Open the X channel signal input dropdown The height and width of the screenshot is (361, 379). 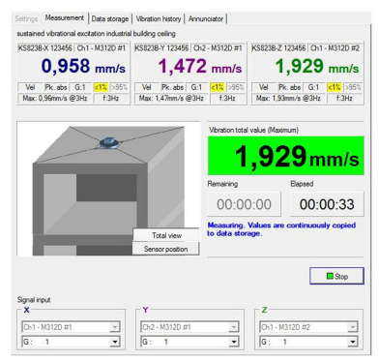click(x=71, y=327)
